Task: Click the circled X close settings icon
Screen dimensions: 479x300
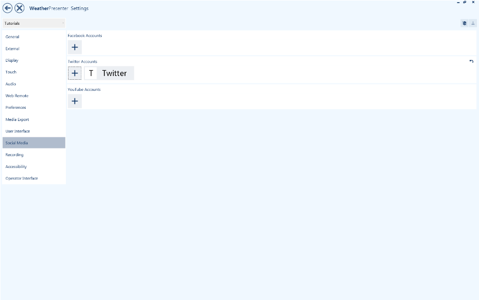Action: (20, 8)
